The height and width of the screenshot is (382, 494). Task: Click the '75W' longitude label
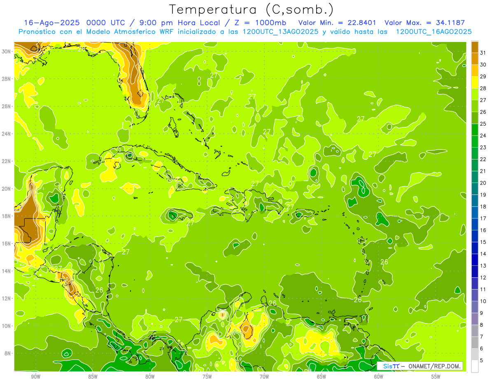coord(207,377)
